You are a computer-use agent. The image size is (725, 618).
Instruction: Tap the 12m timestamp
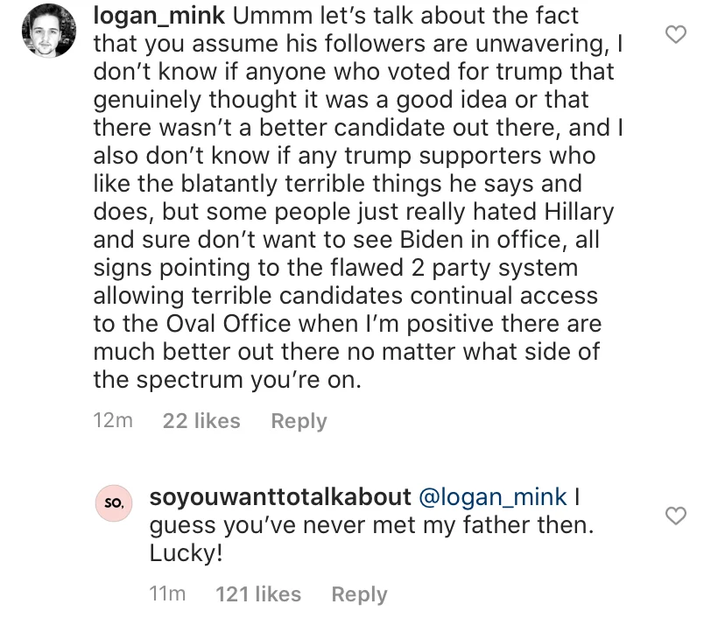(113, 421)
